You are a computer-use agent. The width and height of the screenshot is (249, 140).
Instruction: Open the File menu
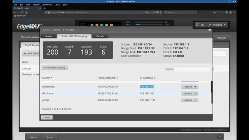(x=16, y=5)
